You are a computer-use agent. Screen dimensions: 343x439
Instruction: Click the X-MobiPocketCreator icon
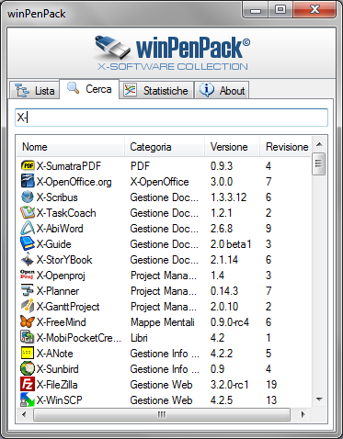point(28,338)
